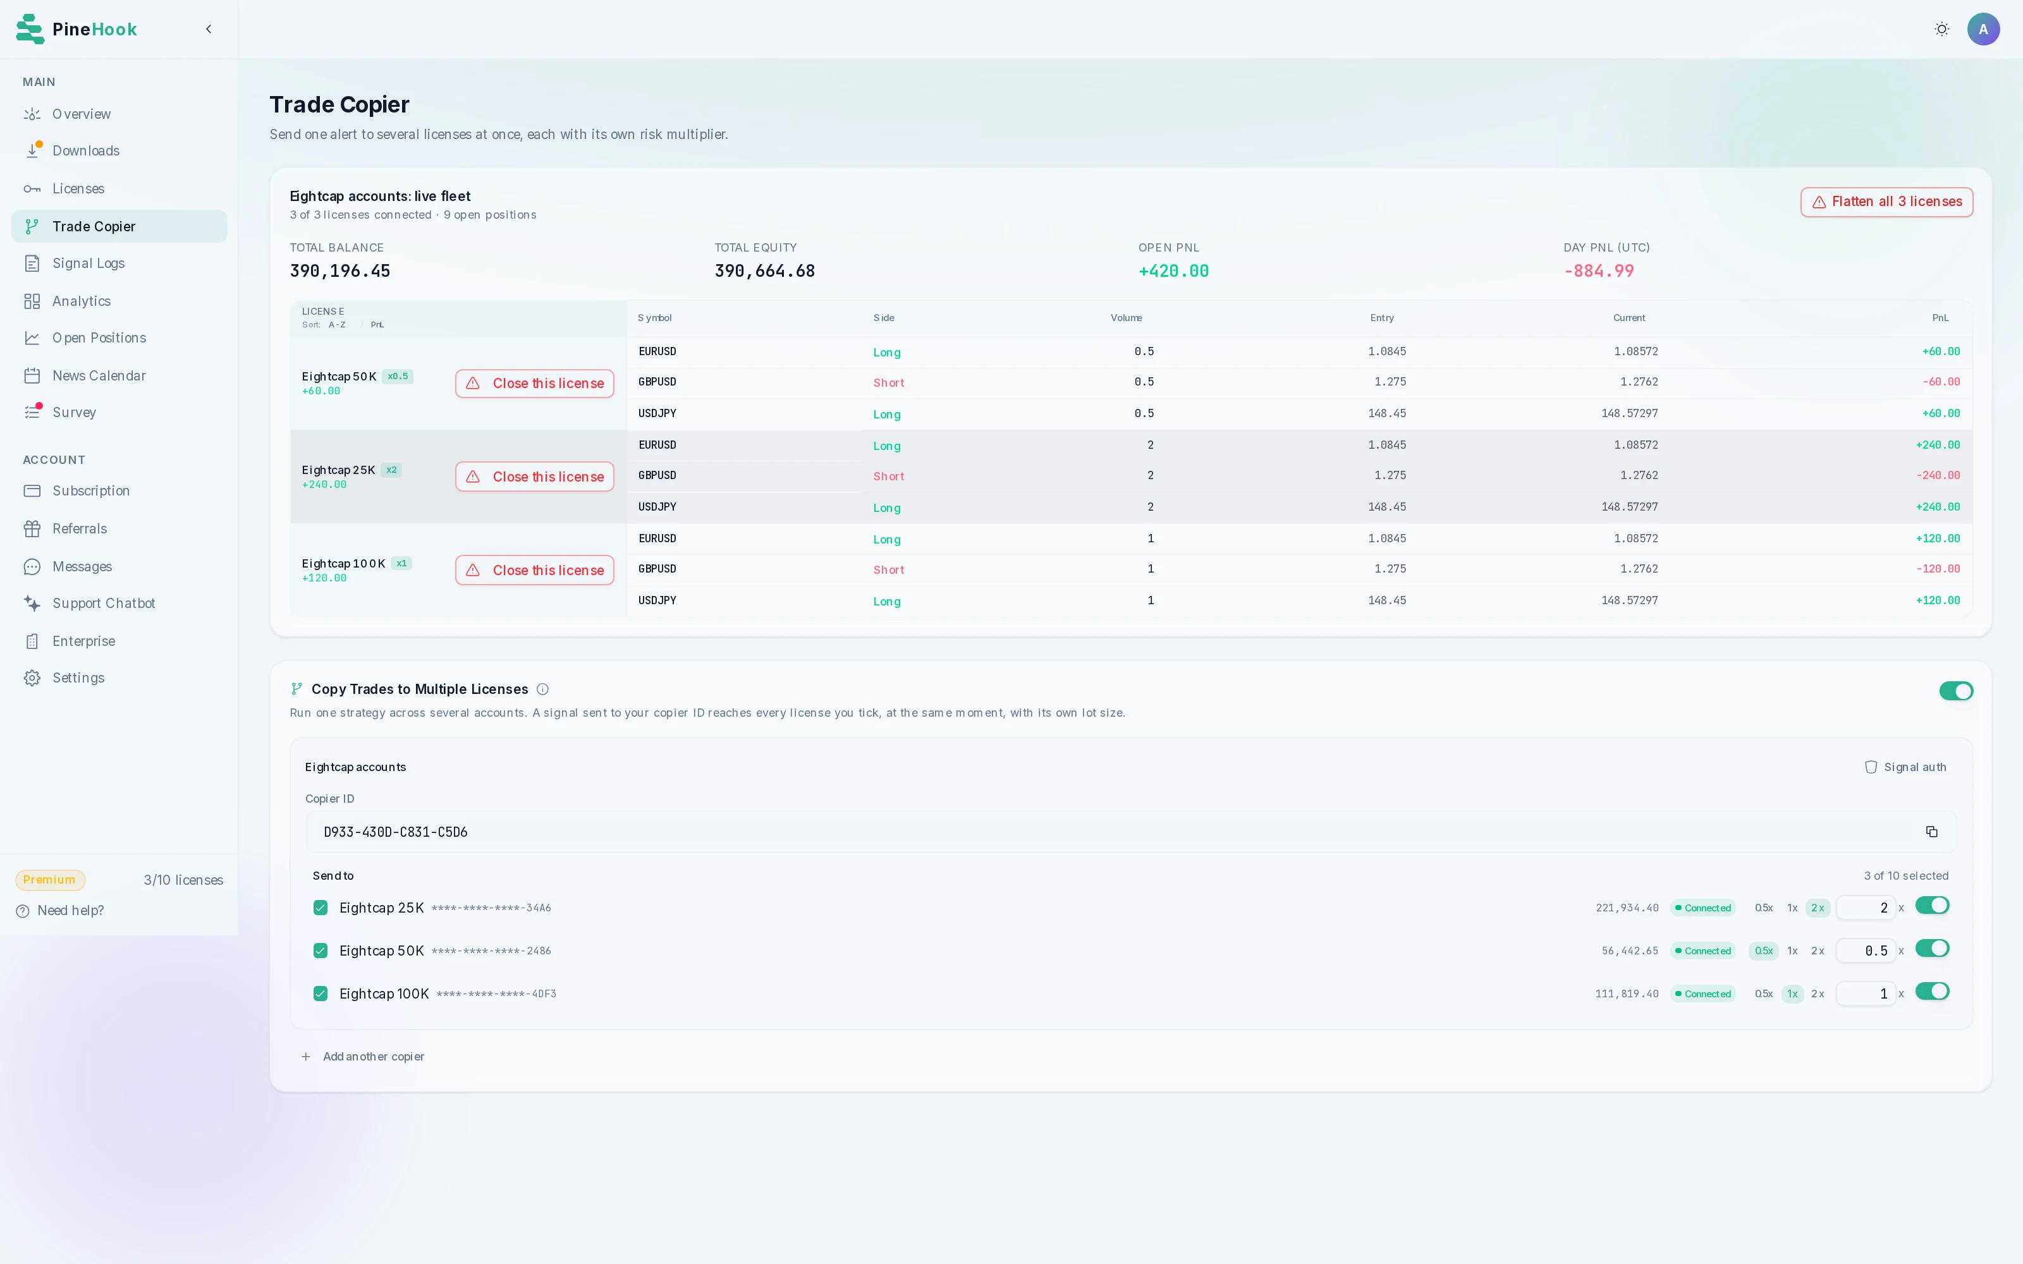Close this license for Eightcap 25K
This screenshot has width=2023, height=1264.
click(534, 477)
